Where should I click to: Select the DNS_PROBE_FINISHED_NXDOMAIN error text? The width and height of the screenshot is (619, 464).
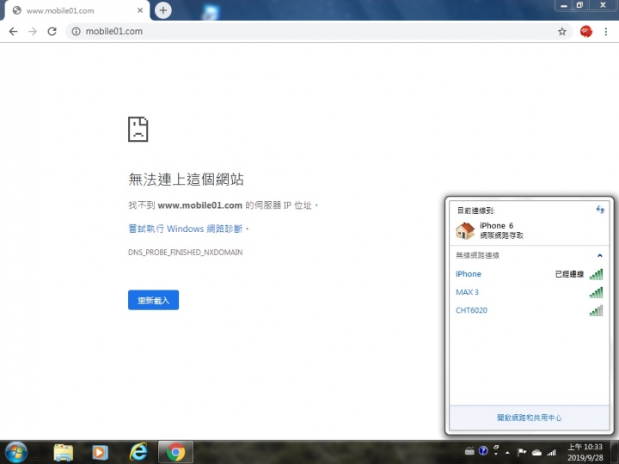pos(185,253)
